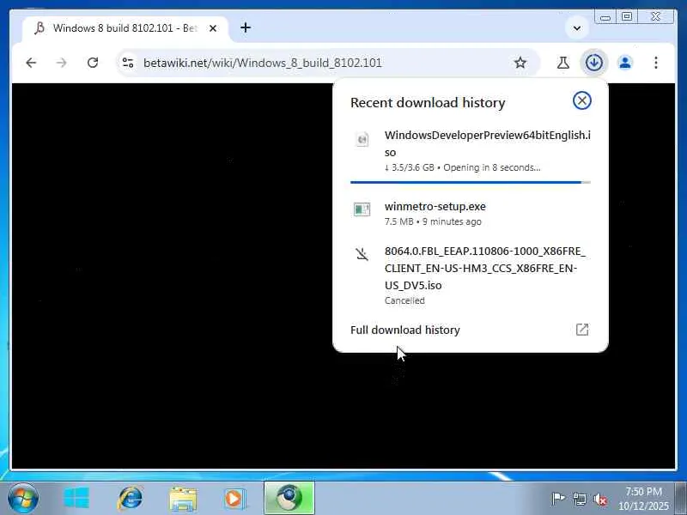This screenshot has height=515, width=687.
Task: Open Windows Explorer folder icon
Action: coord(183,499)
